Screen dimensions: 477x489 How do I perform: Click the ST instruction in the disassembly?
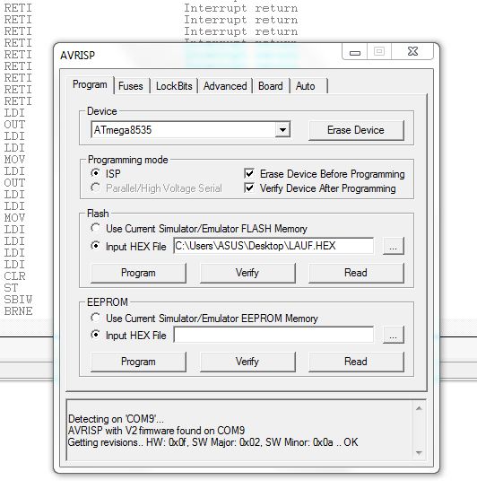pos(11,287)
